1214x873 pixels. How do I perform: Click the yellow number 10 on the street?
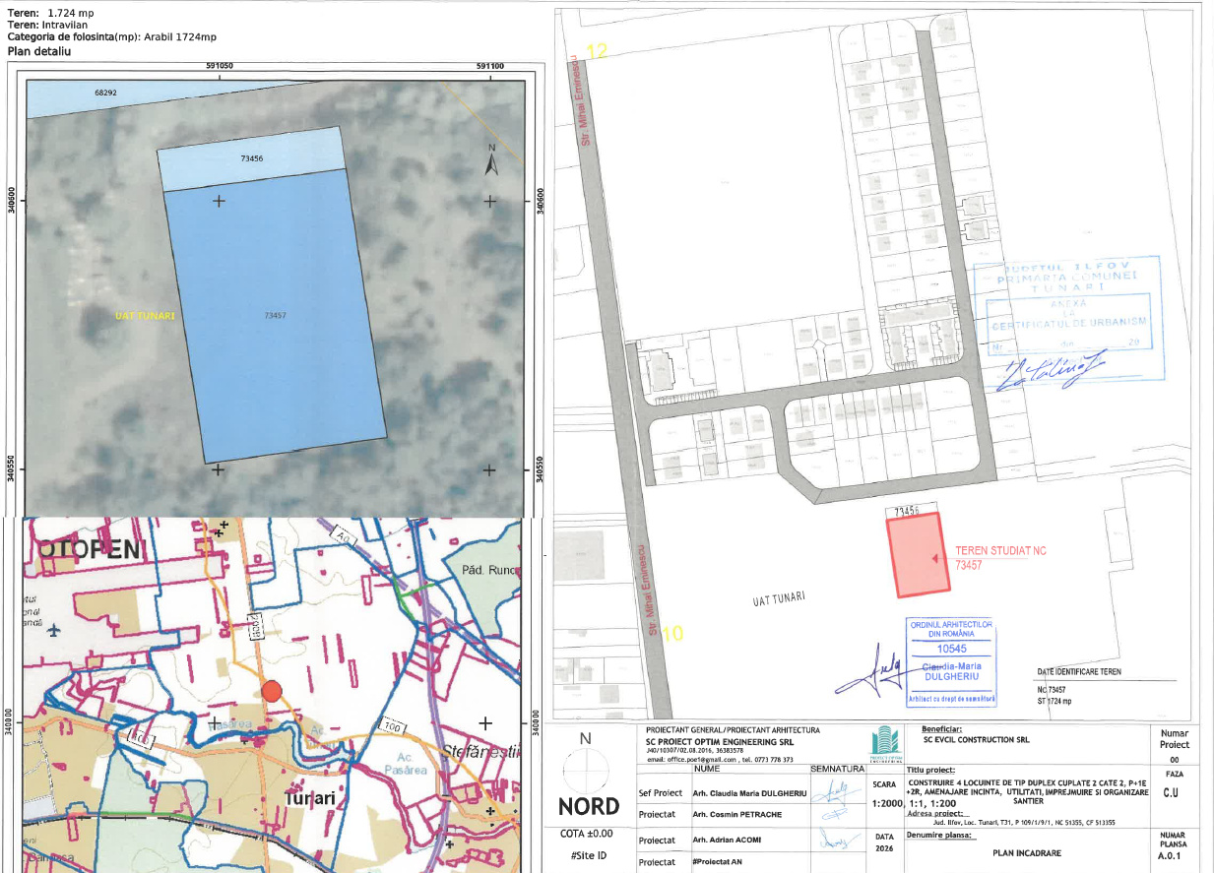click(671, 634)
